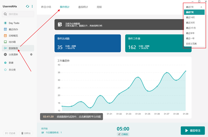The image size is (208, 137).
Task: Switch to 昨日小结 tab
Action: [46, 7]
